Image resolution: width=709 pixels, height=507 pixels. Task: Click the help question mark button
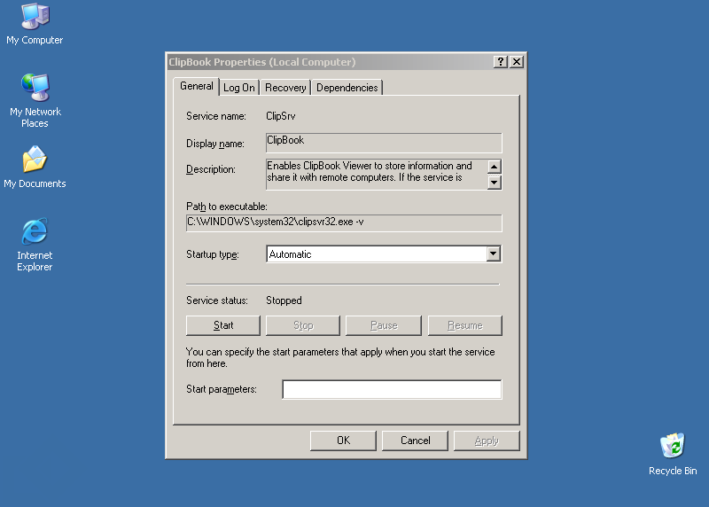[x=500, y=61]
